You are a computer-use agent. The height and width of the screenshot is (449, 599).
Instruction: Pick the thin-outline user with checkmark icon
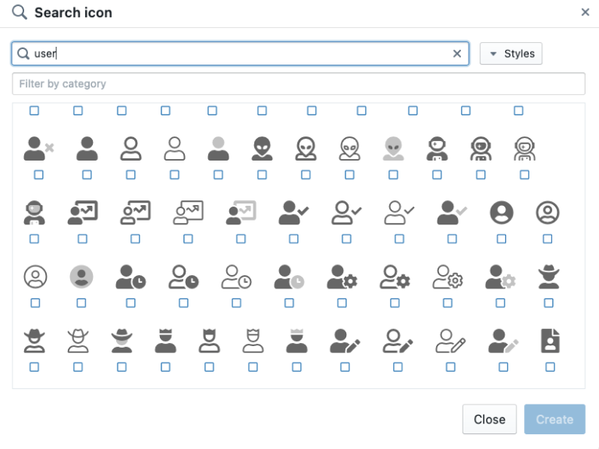click(399, 213)
